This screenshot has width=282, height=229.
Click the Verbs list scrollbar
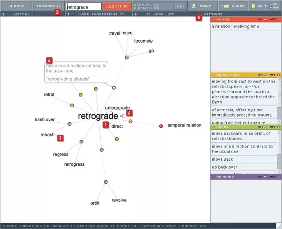(279, 152)
